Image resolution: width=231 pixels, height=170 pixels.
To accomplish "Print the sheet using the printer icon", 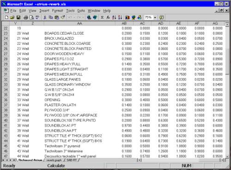I will [x=26, y=18].
